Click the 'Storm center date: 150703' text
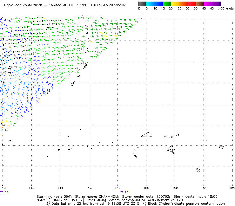The height and width of the screenshot is (206, 235). tap(146, 196)
